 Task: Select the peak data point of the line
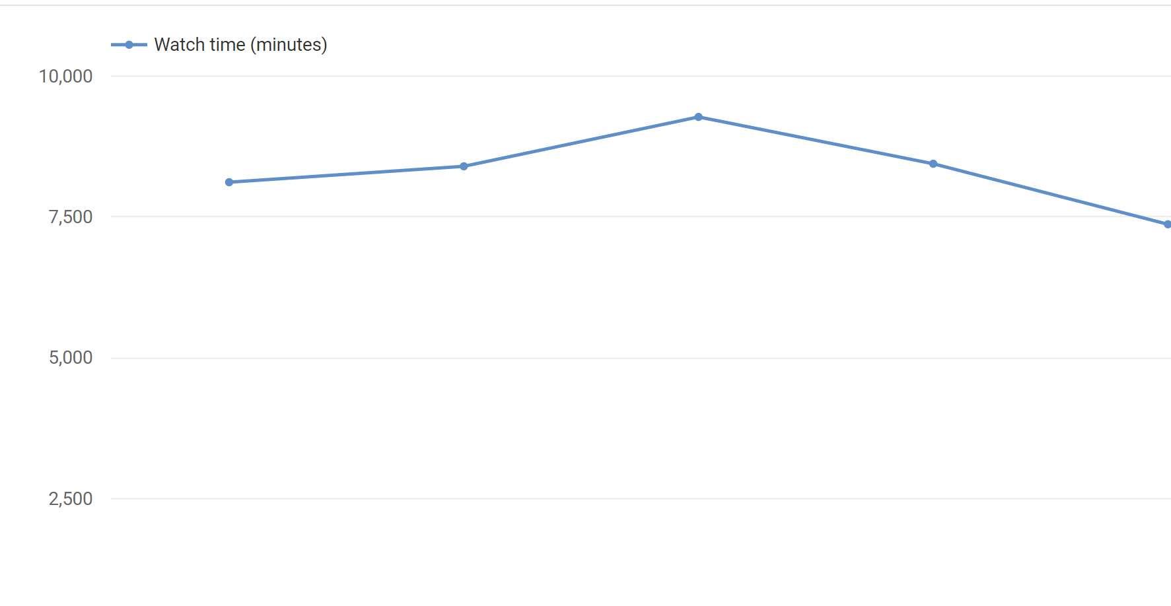(698, 117)
